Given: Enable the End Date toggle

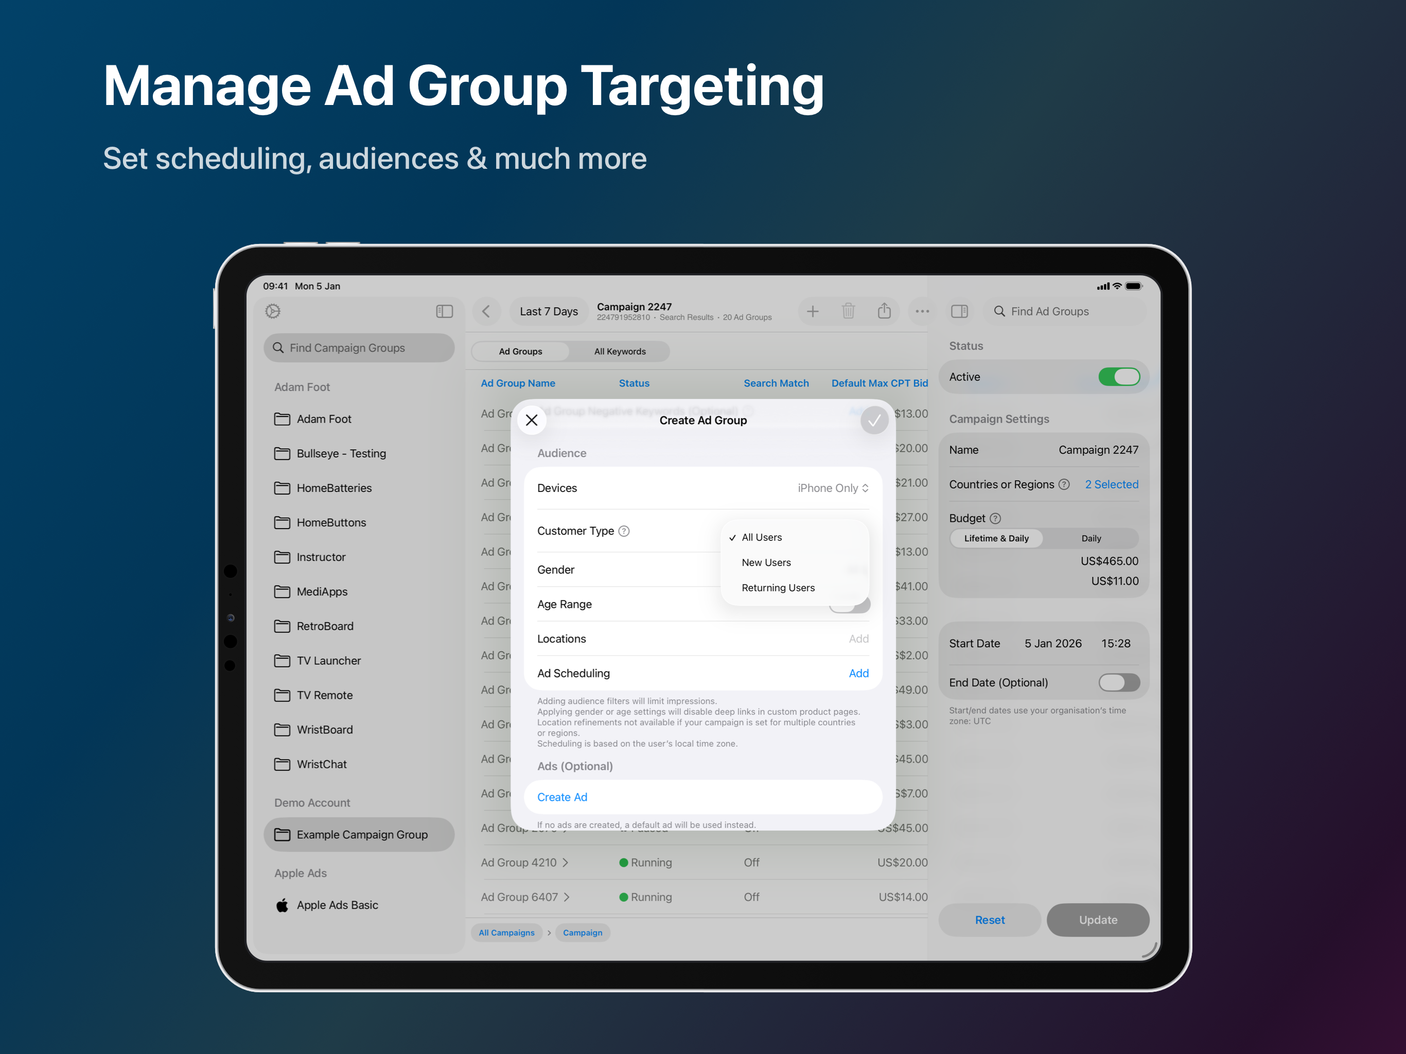Looking at the screenshot, I should click(1119, 682).
